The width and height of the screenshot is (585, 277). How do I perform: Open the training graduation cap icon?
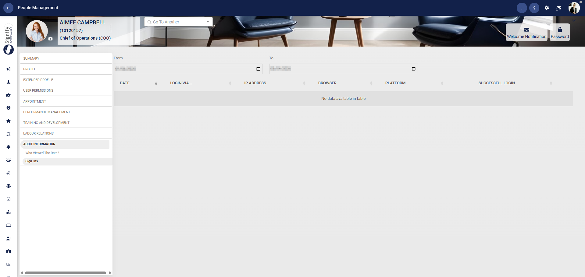8,95
